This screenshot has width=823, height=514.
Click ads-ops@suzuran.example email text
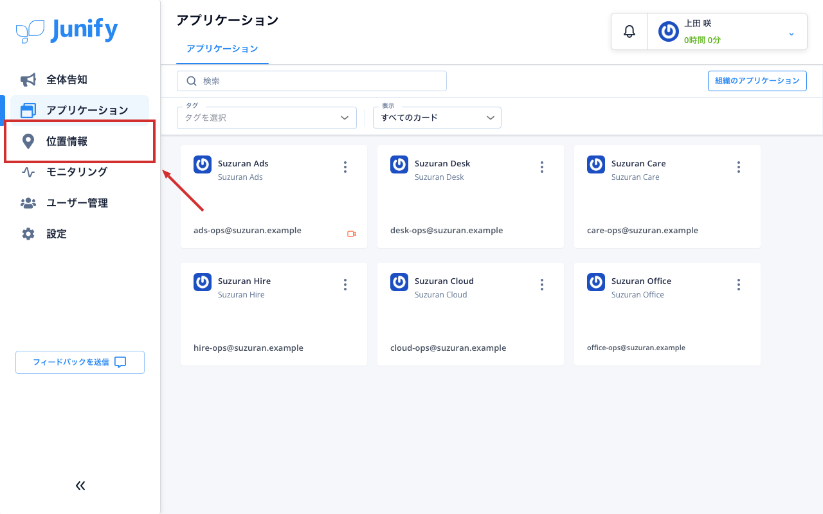(248, 231)
